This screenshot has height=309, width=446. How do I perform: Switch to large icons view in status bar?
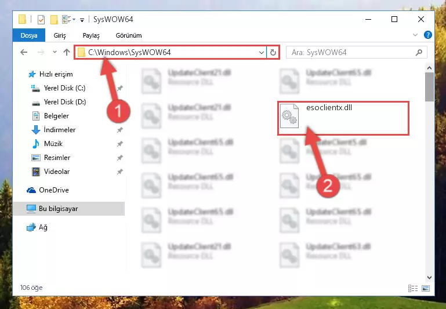tap(426, 288)
